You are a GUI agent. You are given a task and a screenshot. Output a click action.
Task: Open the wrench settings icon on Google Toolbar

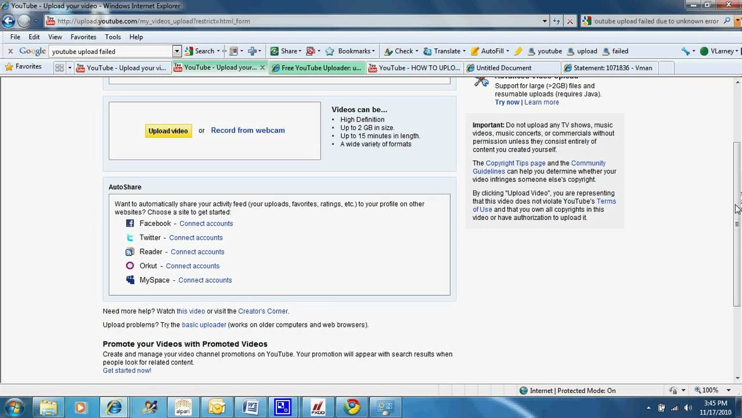pos(686,51)
